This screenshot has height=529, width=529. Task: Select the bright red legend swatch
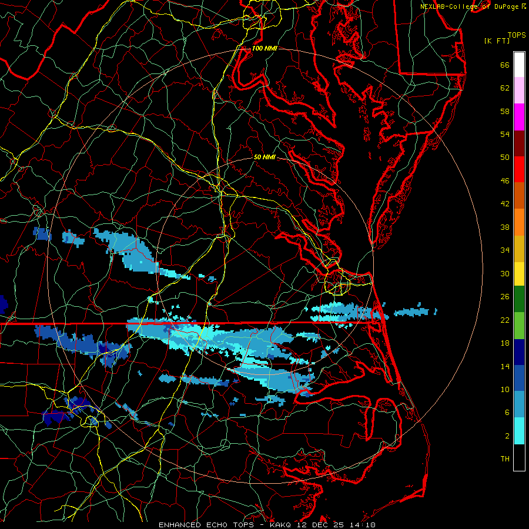519,169
